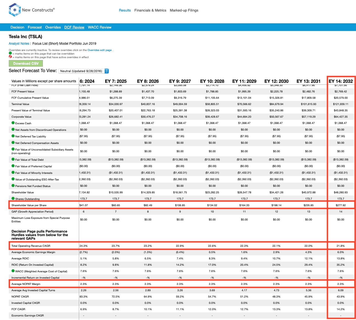356x320 pixels.
Task: Click the Corporate Value $64,427.35 cell
Action: tap(341, 117)
